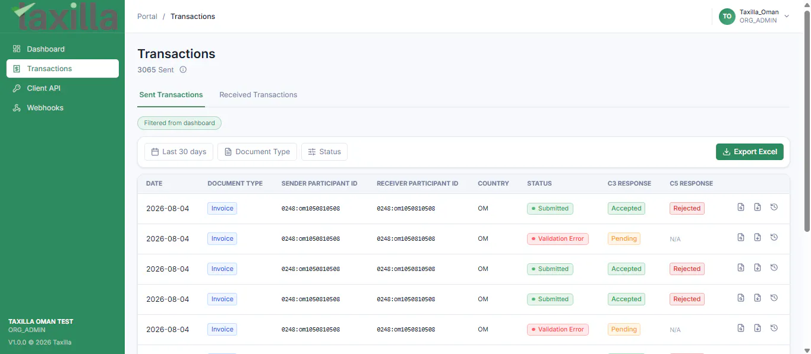Click Accepted badge in first table row
This screenshot has width=811, height=354.
tap(626, 209)
